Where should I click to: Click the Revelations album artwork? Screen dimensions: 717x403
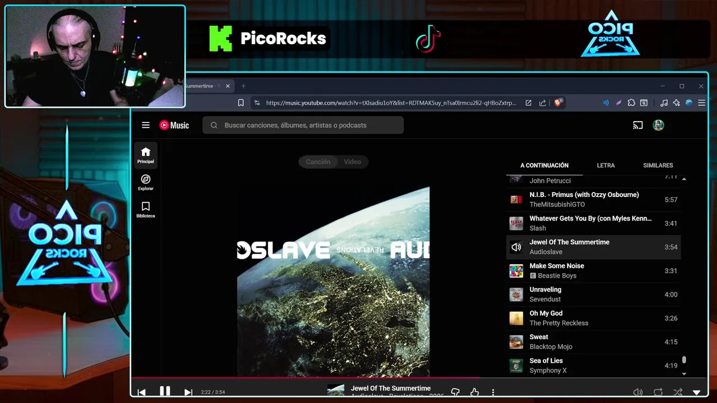point(333,282)
